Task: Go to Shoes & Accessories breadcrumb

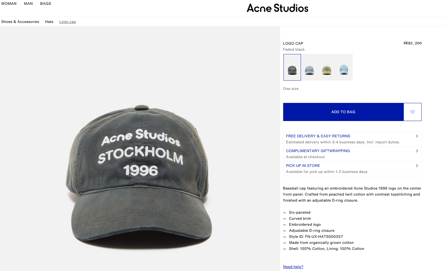Action: [x=20, y=22]
